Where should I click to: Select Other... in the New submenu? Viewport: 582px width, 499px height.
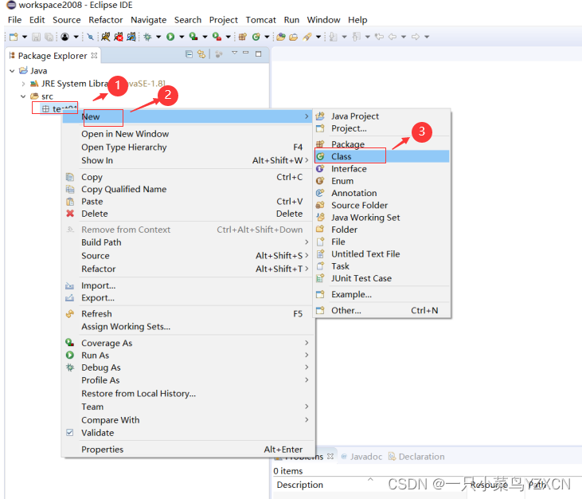(382, 310)
